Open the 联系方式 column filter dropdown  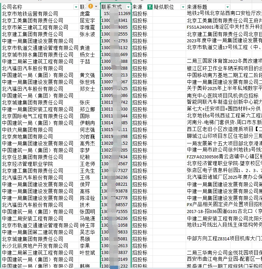click(x=128, y=7)
